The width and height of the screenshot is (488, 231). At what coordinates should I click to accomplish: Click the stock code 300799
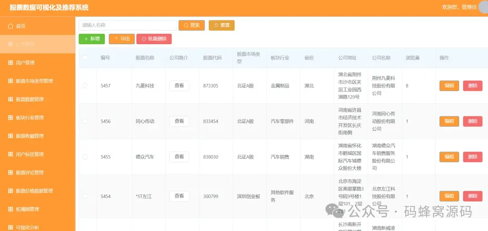pos(211,196)
